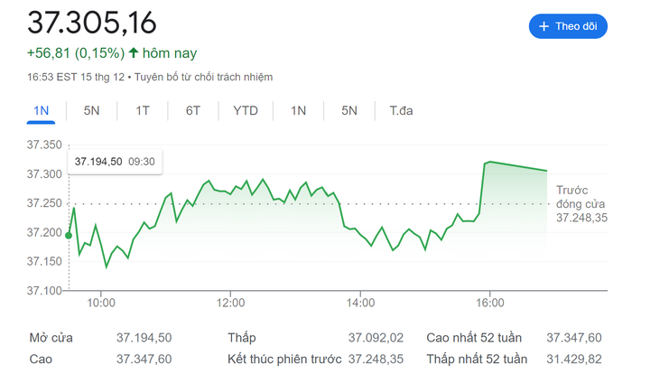Choose the 5N tab just before T.đa
This screenshot has width=650, height=374.
pyautogui.click(x=349, y=111)
